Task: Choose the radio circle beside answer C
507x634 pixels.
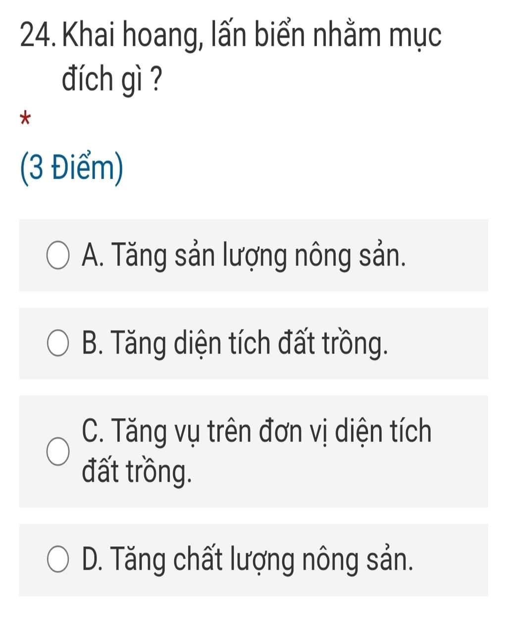Action: (x=57, y=452)
